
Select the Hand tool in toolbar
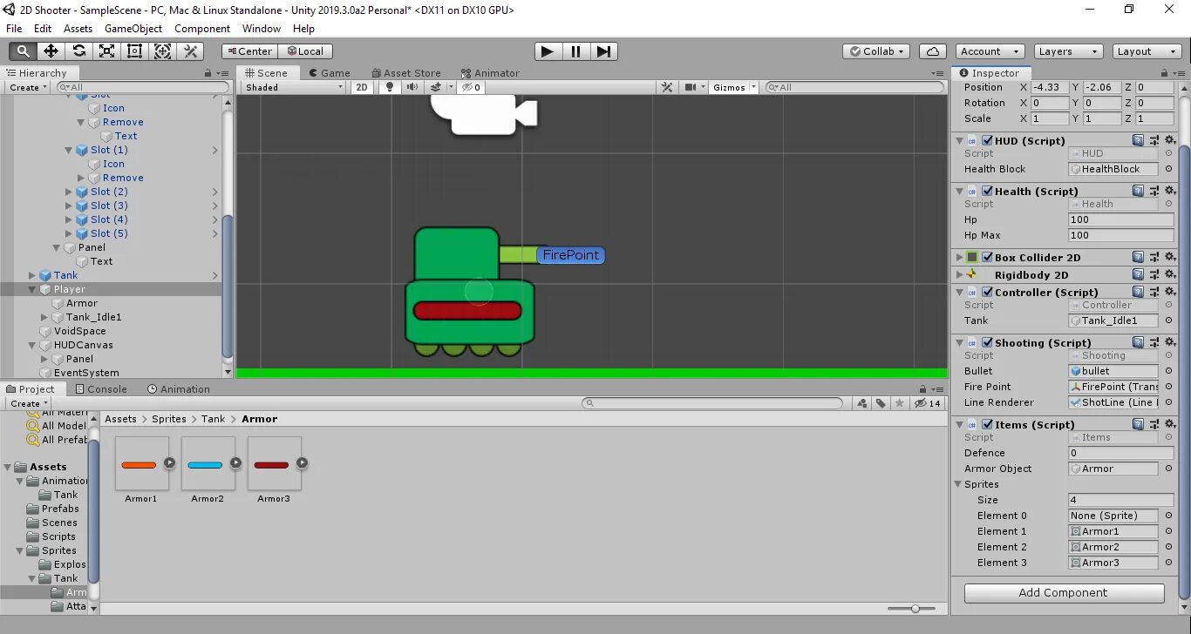point(24,51)
